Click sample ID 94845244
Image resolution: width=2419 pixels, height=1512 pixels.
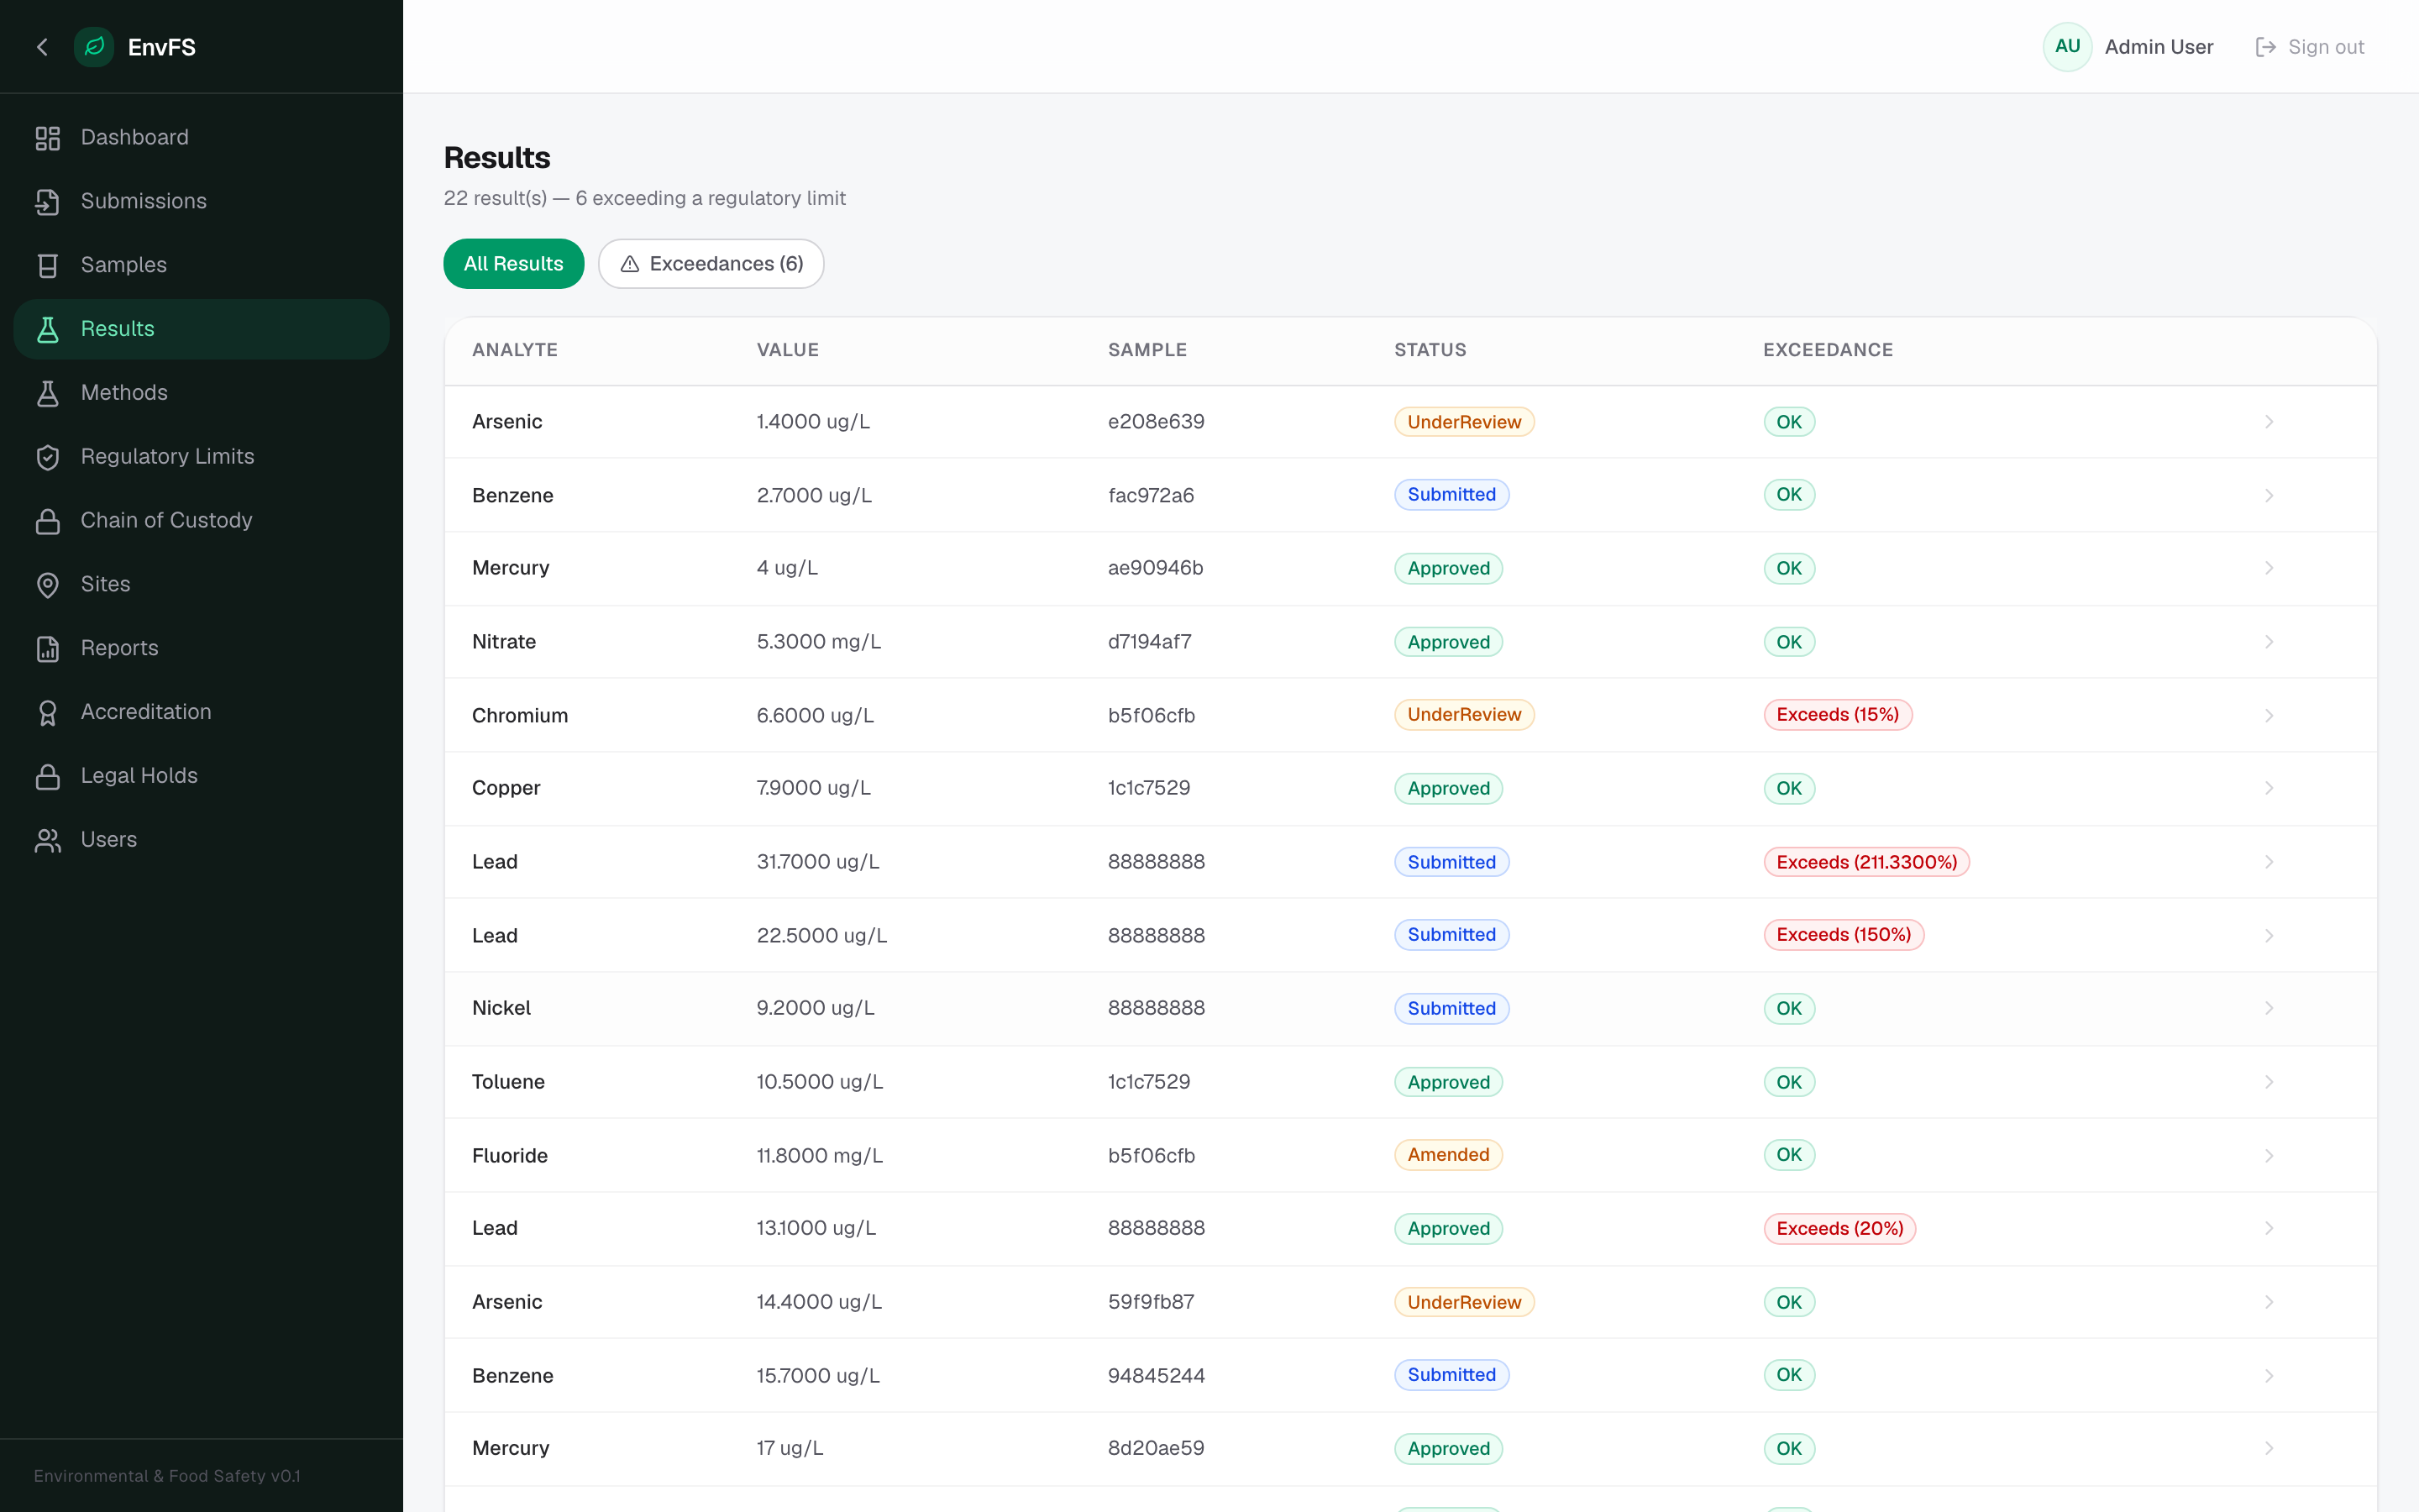point(1156,1376)
